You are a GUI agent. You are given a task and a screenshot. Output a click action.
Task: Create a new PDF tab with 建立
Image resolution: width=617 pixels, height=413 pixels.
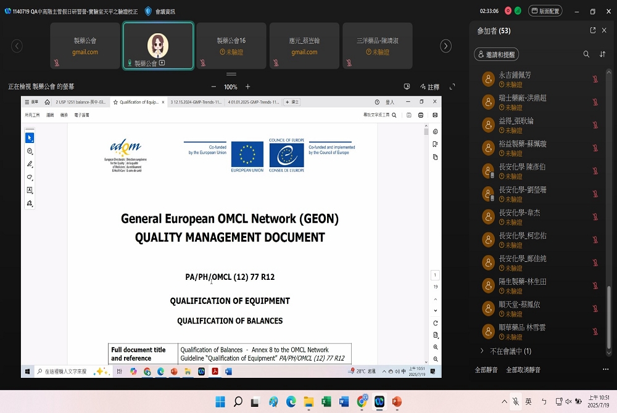tap(292, 102)
